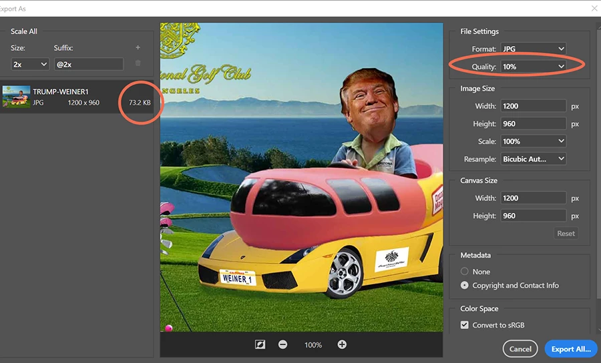The image size is (601, 363).
Task: Add a new scale size with plus icon
Action: (138, 47)
